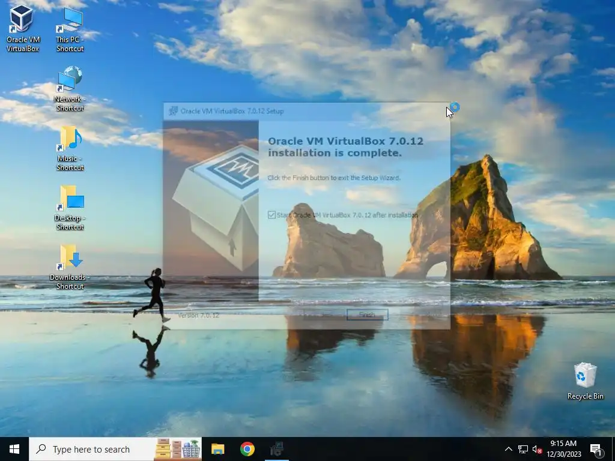Viewport: 615px width, 461px height.
Task: Click the magnifier icon in search box
Action: pyautogui.click(x=41, y=449)
